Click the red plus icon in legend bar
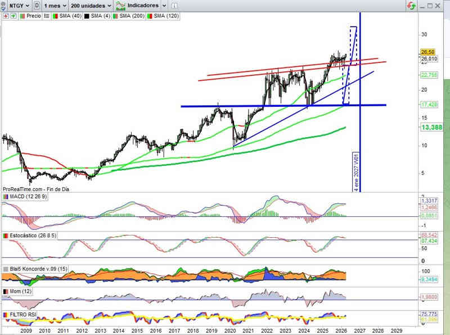 click(6, 16)
